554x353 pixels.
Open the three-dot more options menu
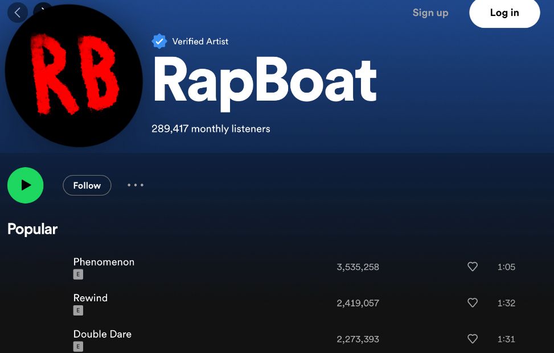(x=136, y=185)
